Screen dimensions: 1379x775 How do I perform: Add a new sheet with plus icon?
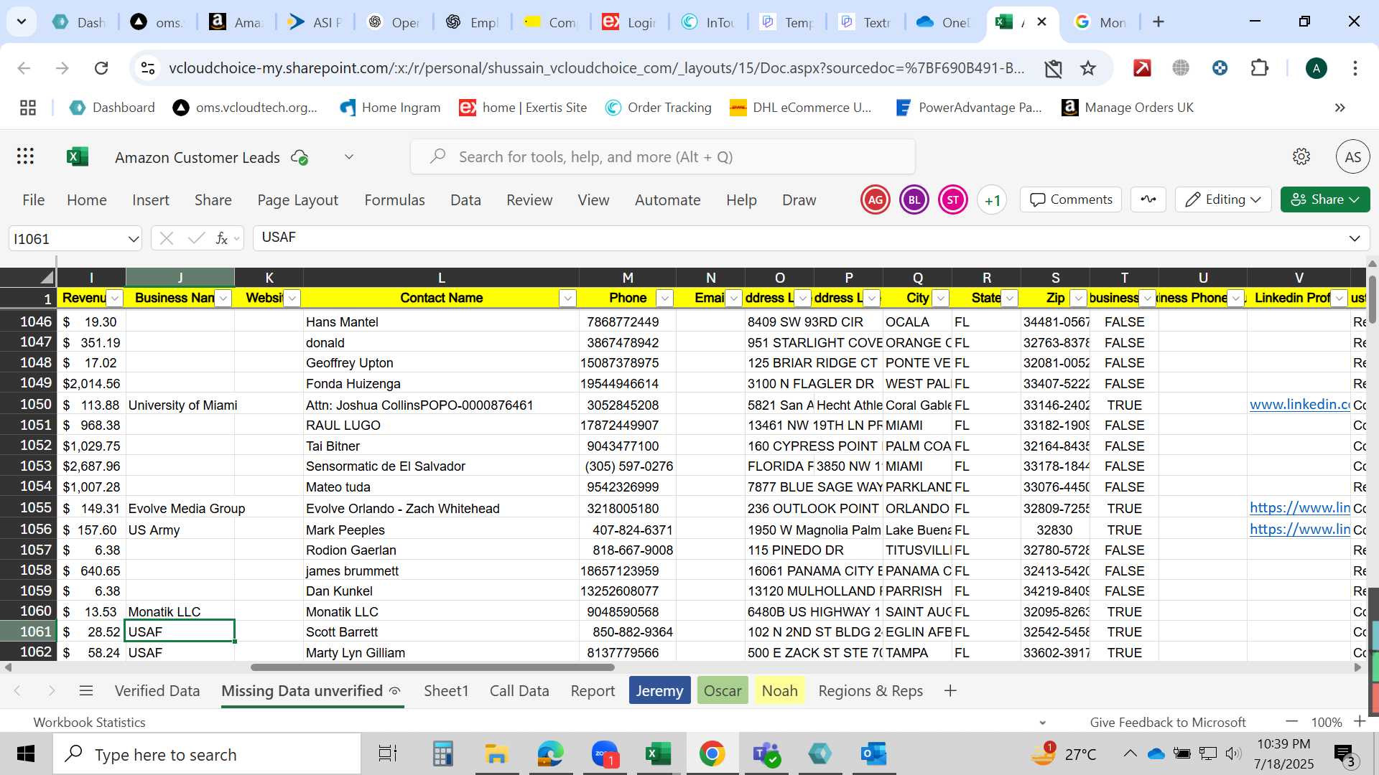click(x=950, y=691)
